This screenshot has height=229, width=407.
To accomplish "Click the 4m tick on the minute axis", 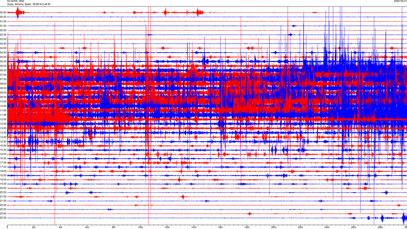I will [x=61, y=227].
